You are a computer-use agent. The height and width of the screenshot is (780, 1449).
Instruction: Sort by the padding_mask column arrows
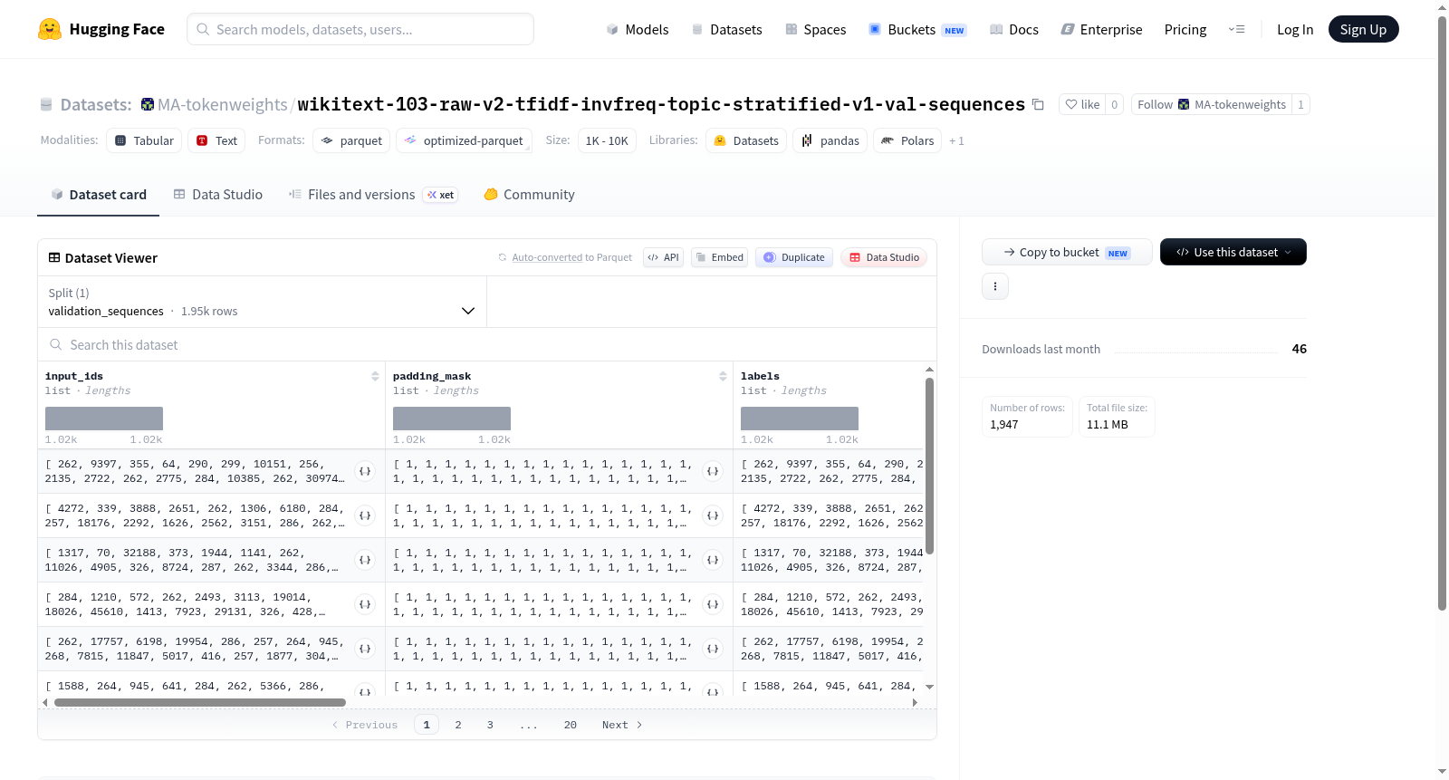(x=723, y=376)
